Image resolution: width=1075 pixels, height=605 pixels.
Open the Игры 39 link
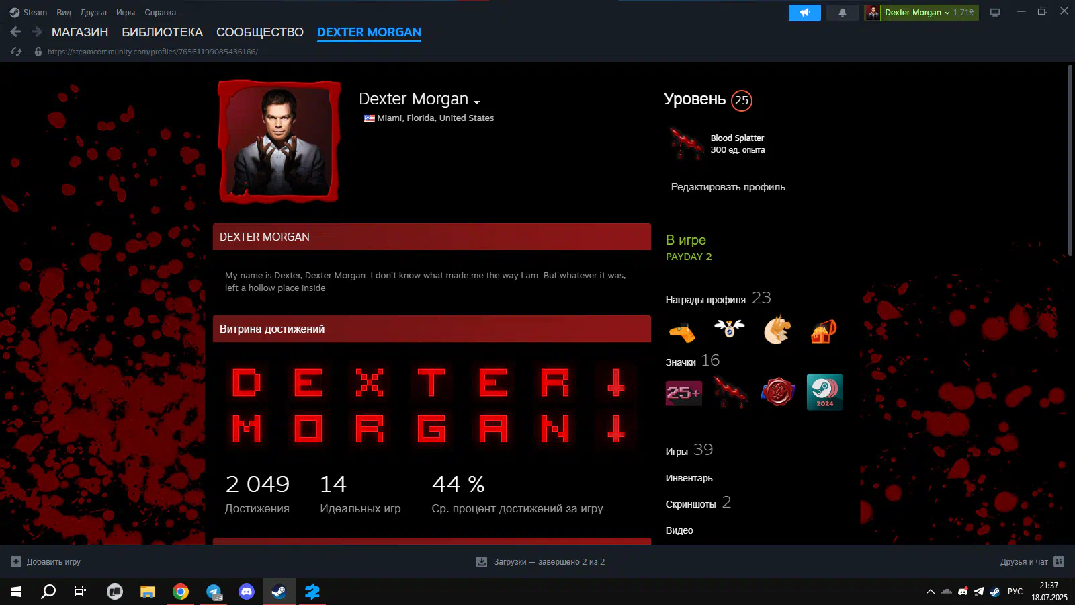point(689,450)
